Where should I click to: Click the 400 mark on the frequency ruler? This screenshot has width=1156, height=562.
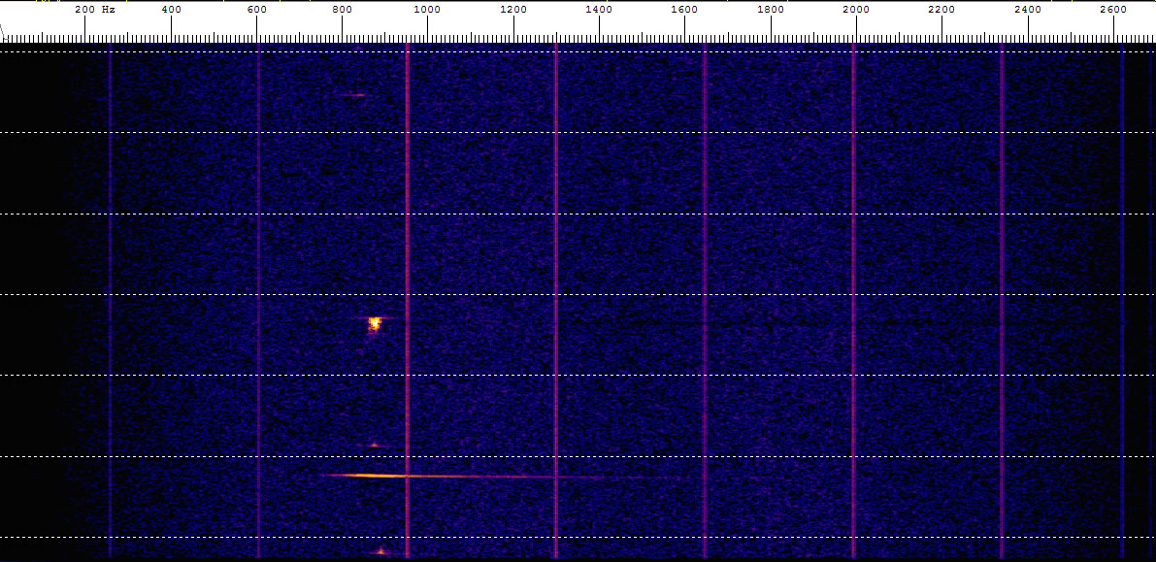coord(171,10)
